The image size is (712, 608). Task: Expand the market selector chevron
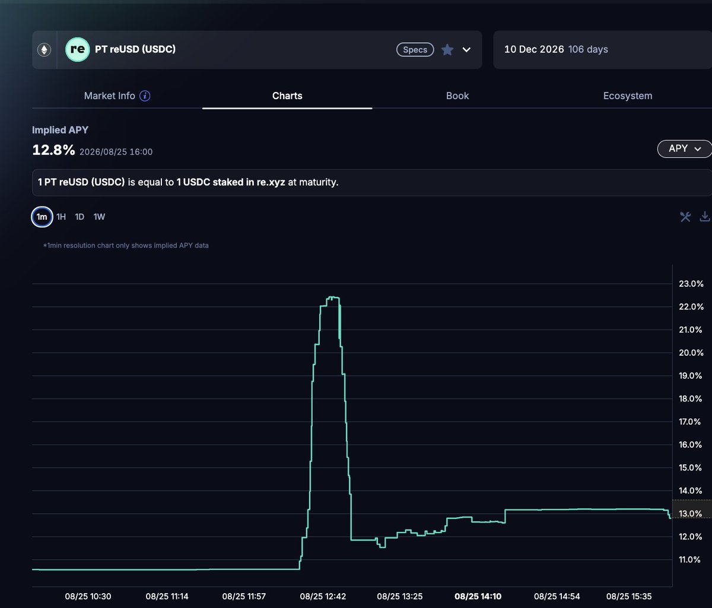click(x=466, y=50)
